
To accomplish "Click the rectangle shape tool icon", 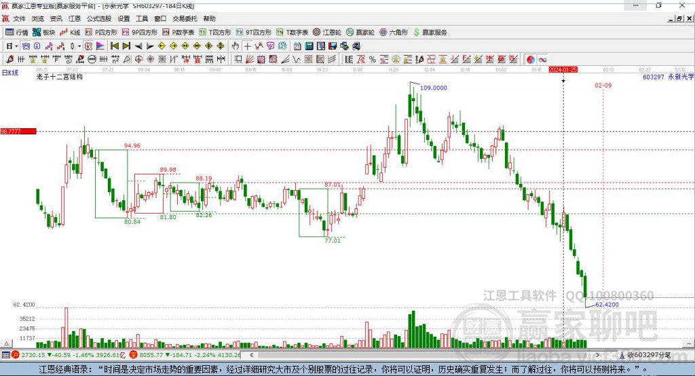I will coord(238,60).
